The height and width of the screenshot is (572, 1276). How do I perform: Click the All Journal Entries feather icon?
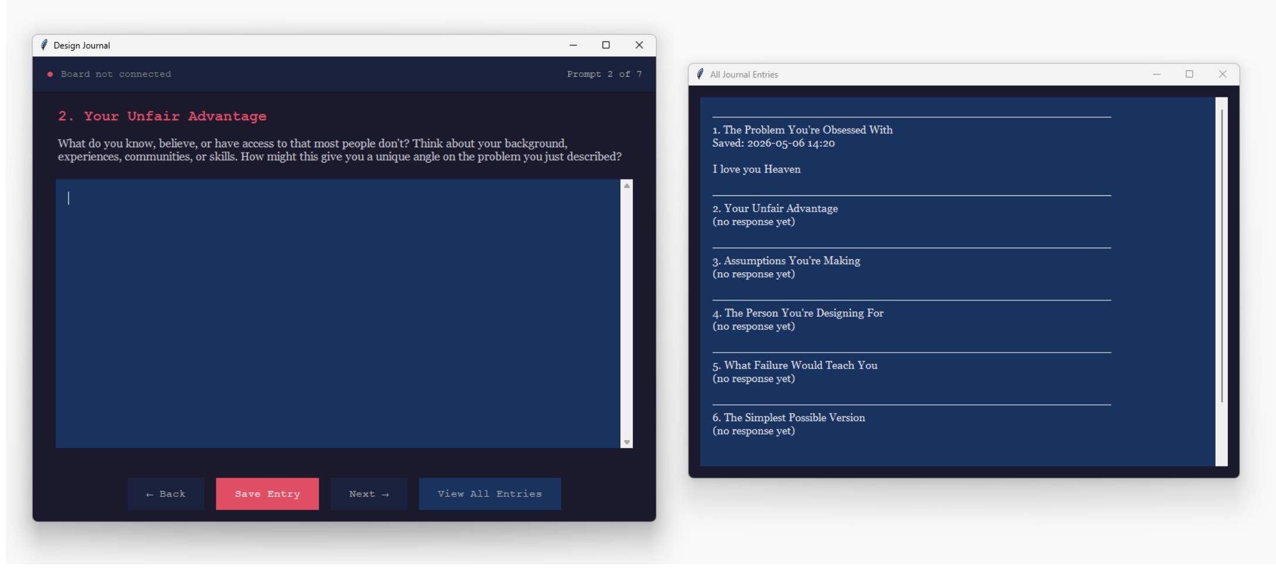pyautogui.click(x=700, y=74)
